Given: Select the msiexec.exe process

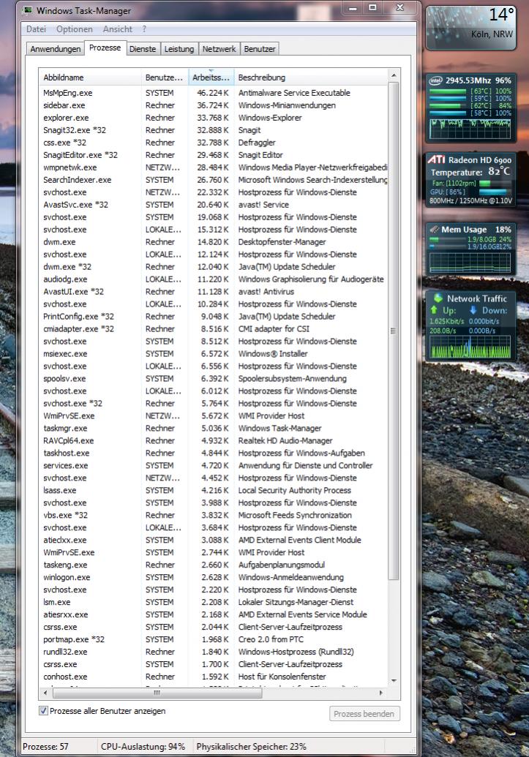Looking at the screenshot, I should [x=214, y=354].
